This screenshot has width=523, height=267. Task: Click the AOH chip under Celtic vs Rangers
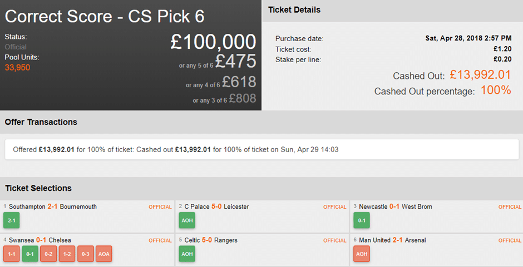187,254
